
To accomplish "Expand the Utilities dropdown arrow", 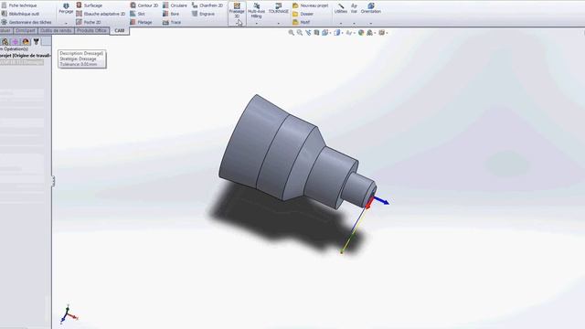I will (341, 24).
